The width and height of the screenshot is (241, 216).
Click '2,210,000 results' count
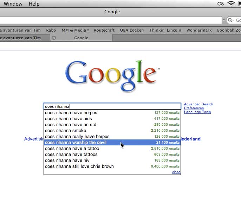(165, 131)
